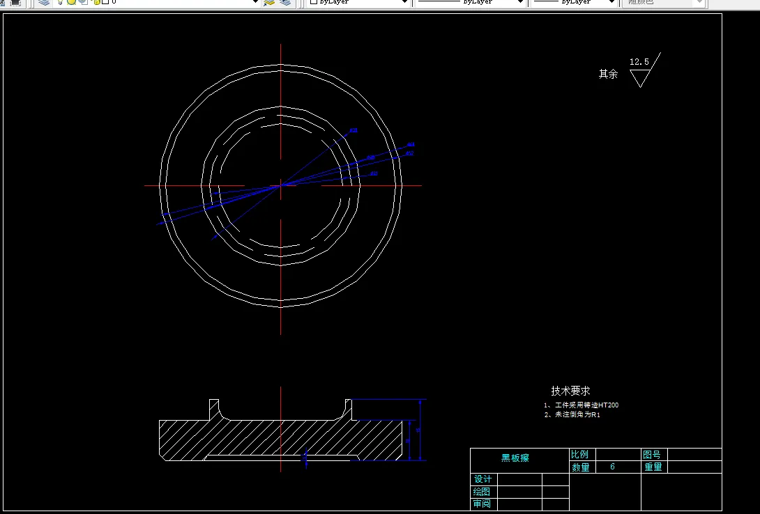Screen dimensions: 760x514
Task: Select the 比例 label in title block
Action: click(579, 455)
